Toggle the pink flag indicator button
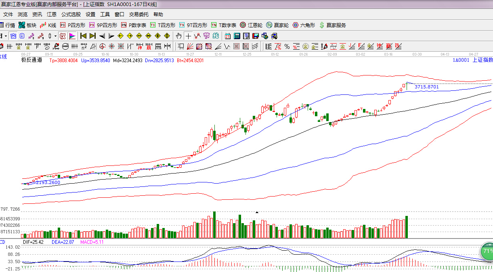Image resolution: width=493 pixels, height=272 pixels. point(72,36)
